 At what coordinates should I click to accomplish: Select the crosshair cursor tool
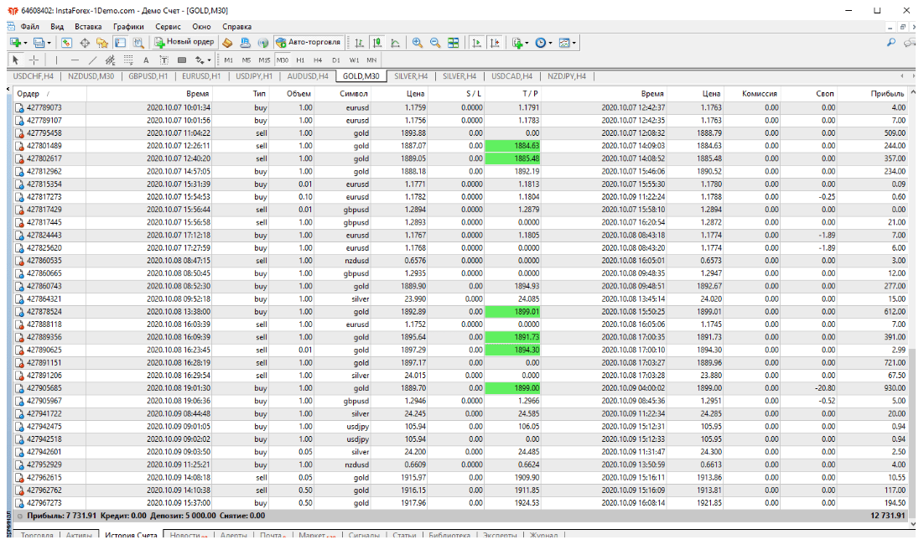(x=34, y=60)
